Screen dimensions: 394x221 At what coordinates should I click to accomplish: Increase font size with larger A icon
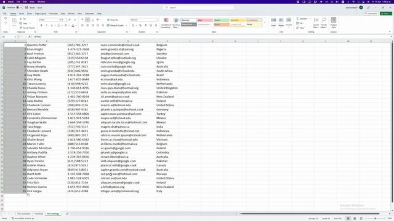[70, 20]
